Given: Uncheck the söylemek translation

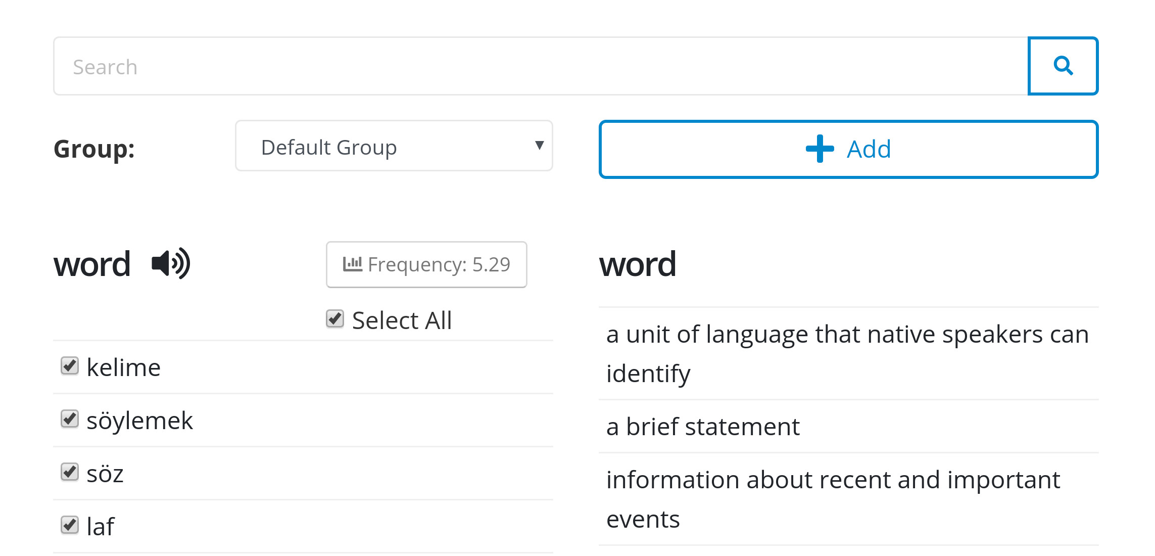Looking at the screenshot, I should pos(70,419).
